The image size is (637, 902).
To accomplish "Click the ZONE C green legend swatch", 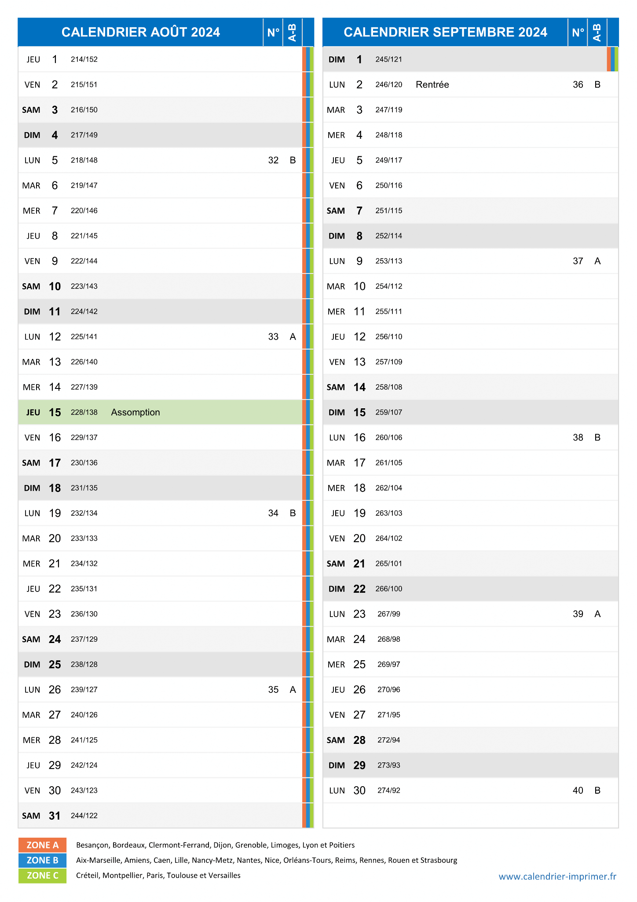I will point(42,876).
